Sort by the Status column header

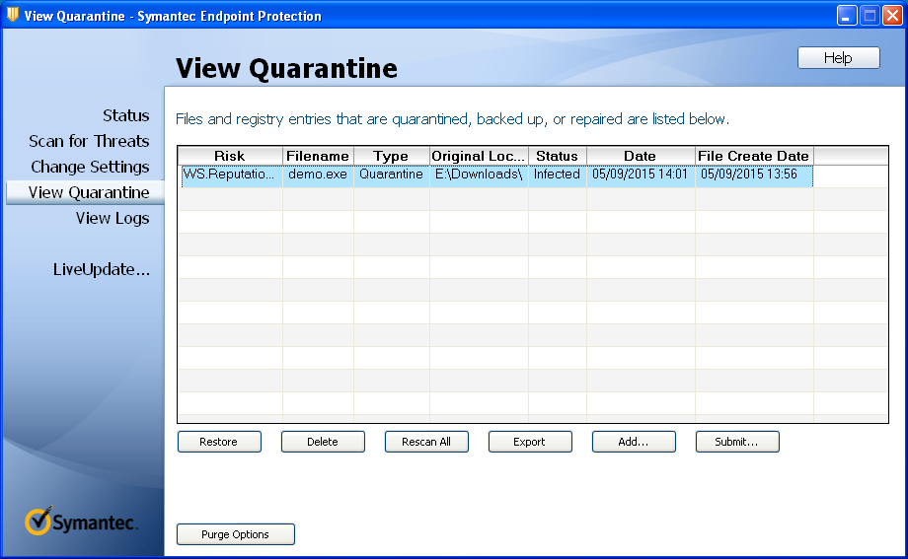[557, 156]
